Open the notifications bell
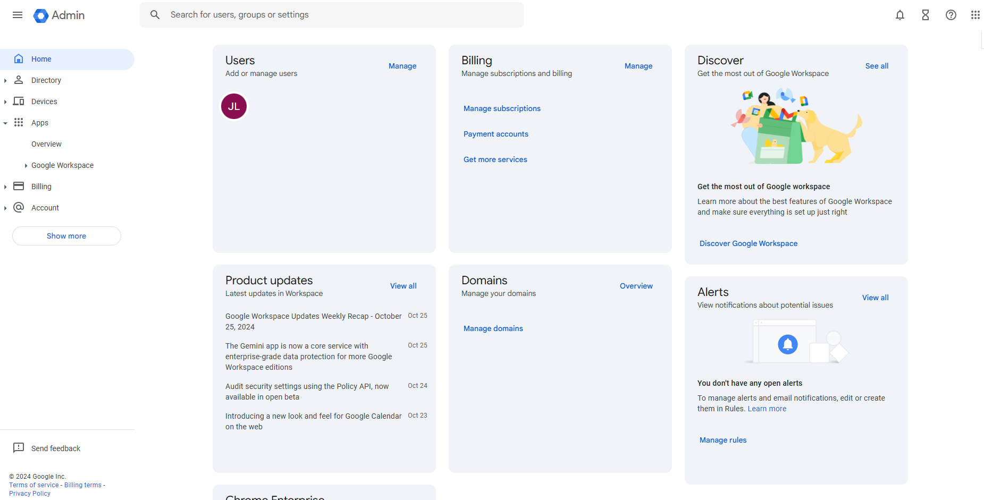 tap(900, 15)
